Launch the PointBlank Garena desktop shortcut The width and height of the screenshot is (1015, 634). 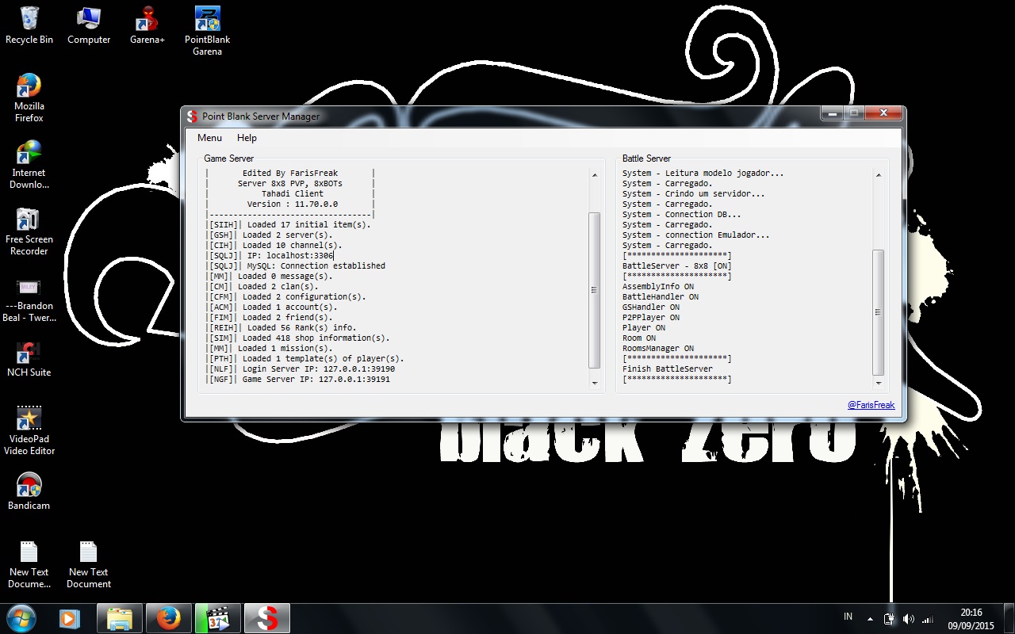[x=207, y=31]
